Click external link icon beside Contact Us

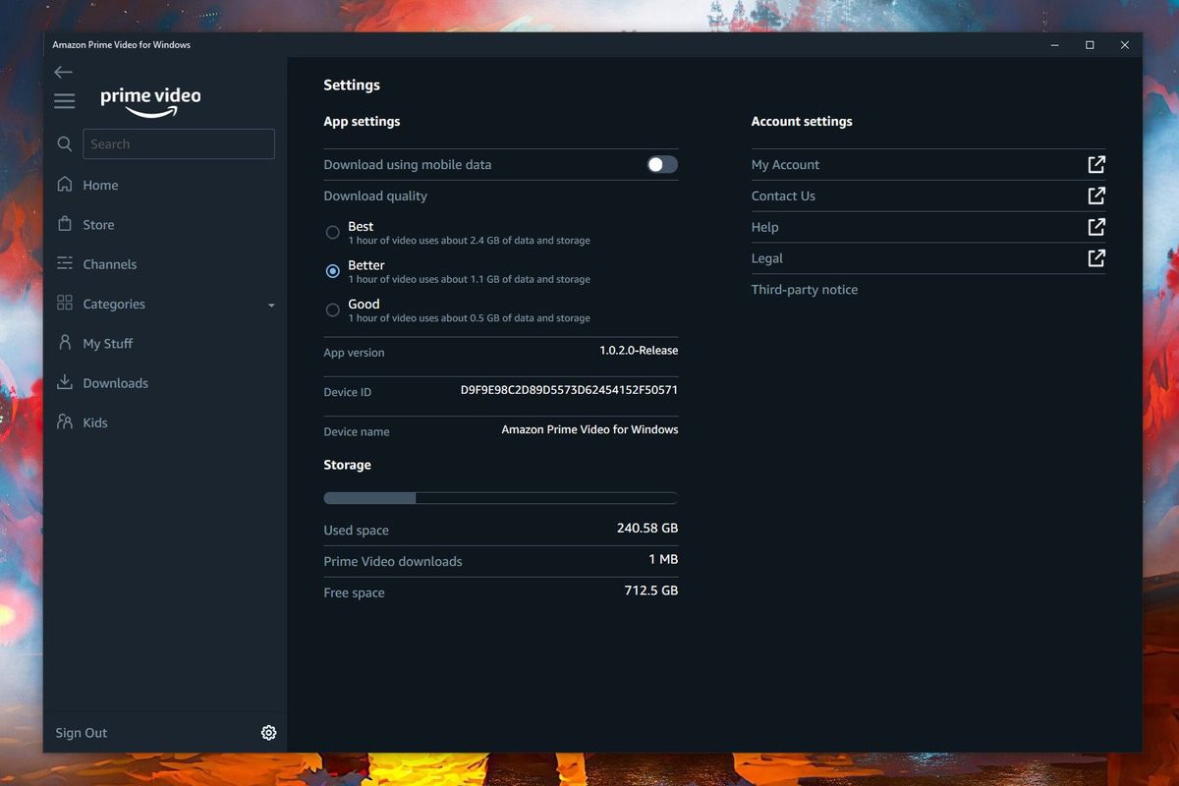1096,196
